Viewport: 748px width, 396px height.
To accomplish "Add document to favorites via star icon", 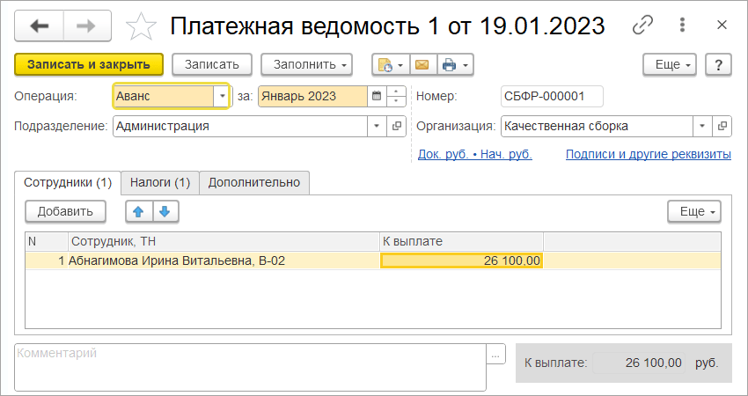I will pyautogui.click(x=141, y=26).
